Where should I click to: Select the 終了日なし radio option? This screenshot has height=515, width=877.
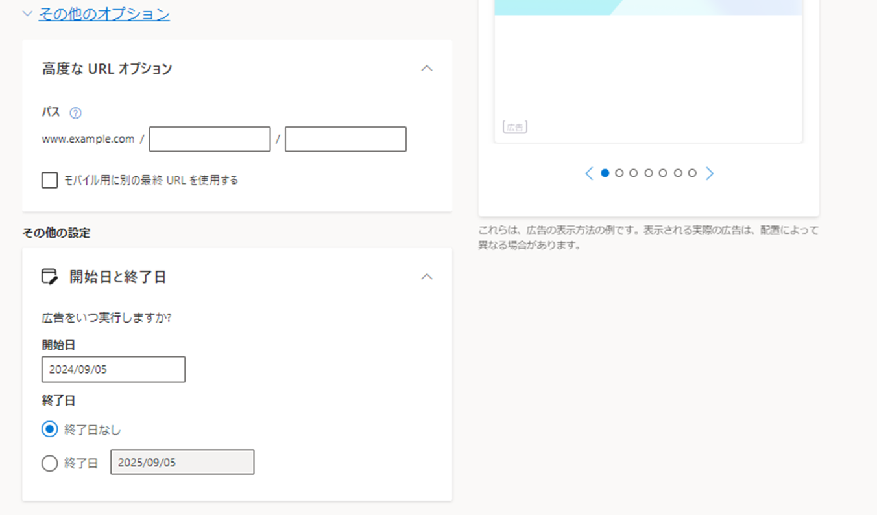click(49, 429)
